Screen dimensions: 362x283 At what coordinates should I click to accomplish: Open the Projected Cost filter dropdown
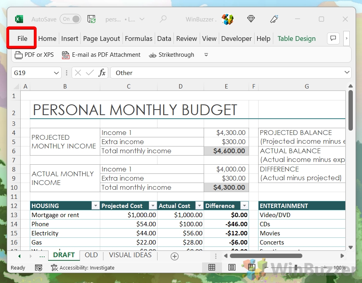[x=153, y=205]
